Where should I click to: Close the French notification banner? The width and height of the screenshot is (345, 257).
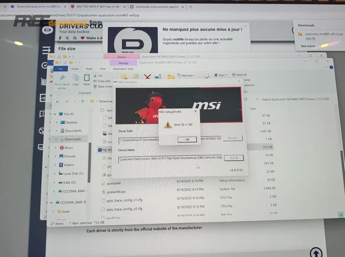(245, 26)
